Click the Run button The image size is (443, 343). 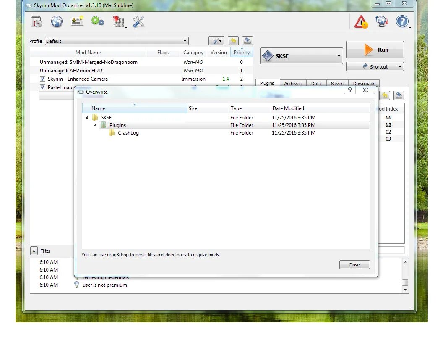click(x=375, y=50)
